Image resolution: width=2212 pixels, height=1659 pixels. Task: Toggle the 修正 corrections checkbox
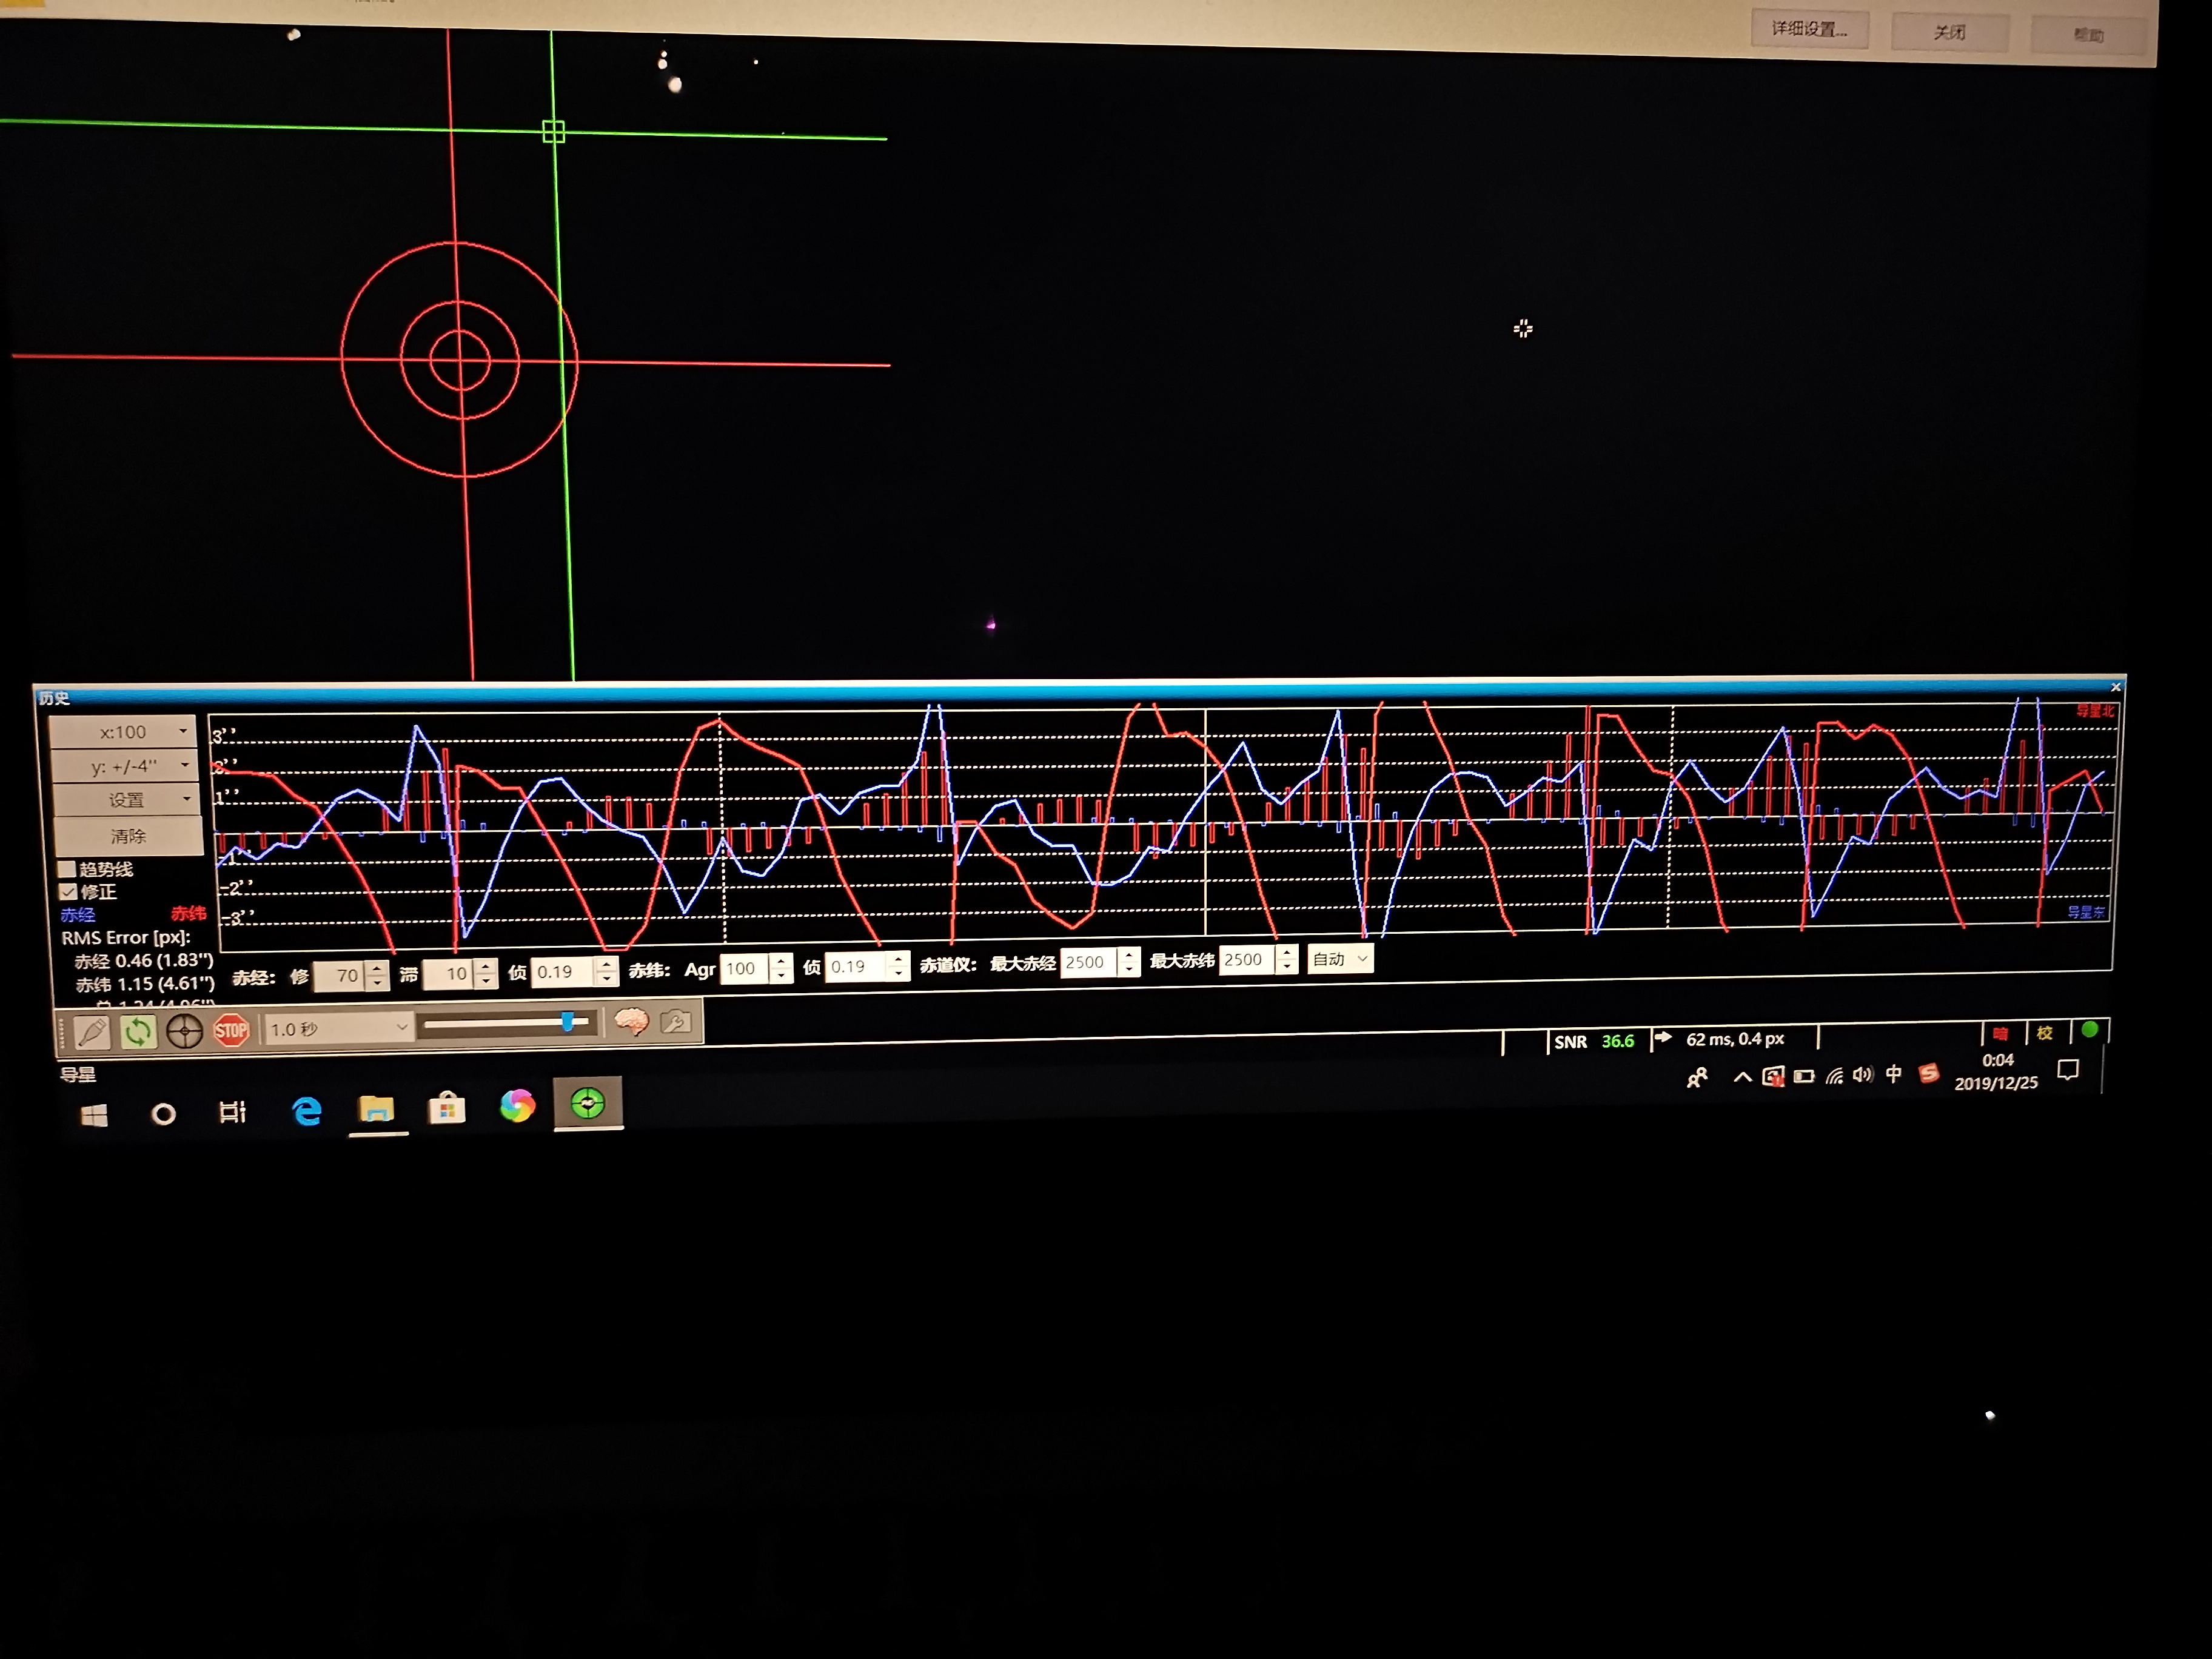tap(69, 891)
